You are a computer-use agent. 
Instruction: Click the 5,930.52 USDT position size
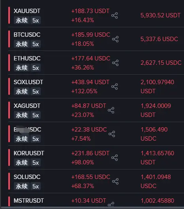pos(160,15)
